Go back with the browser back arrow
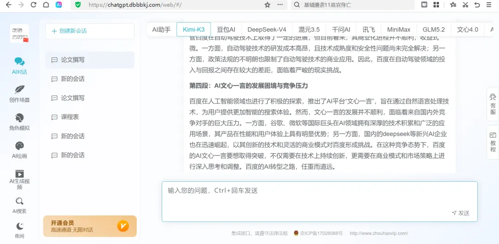Screen dimensions: 499x244 pos(9,5)
